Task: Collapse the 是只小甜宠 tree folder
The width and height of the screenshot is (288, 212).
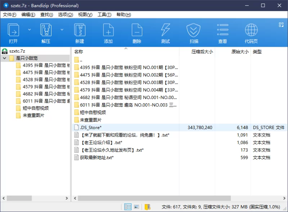Action: coord(5,58)
